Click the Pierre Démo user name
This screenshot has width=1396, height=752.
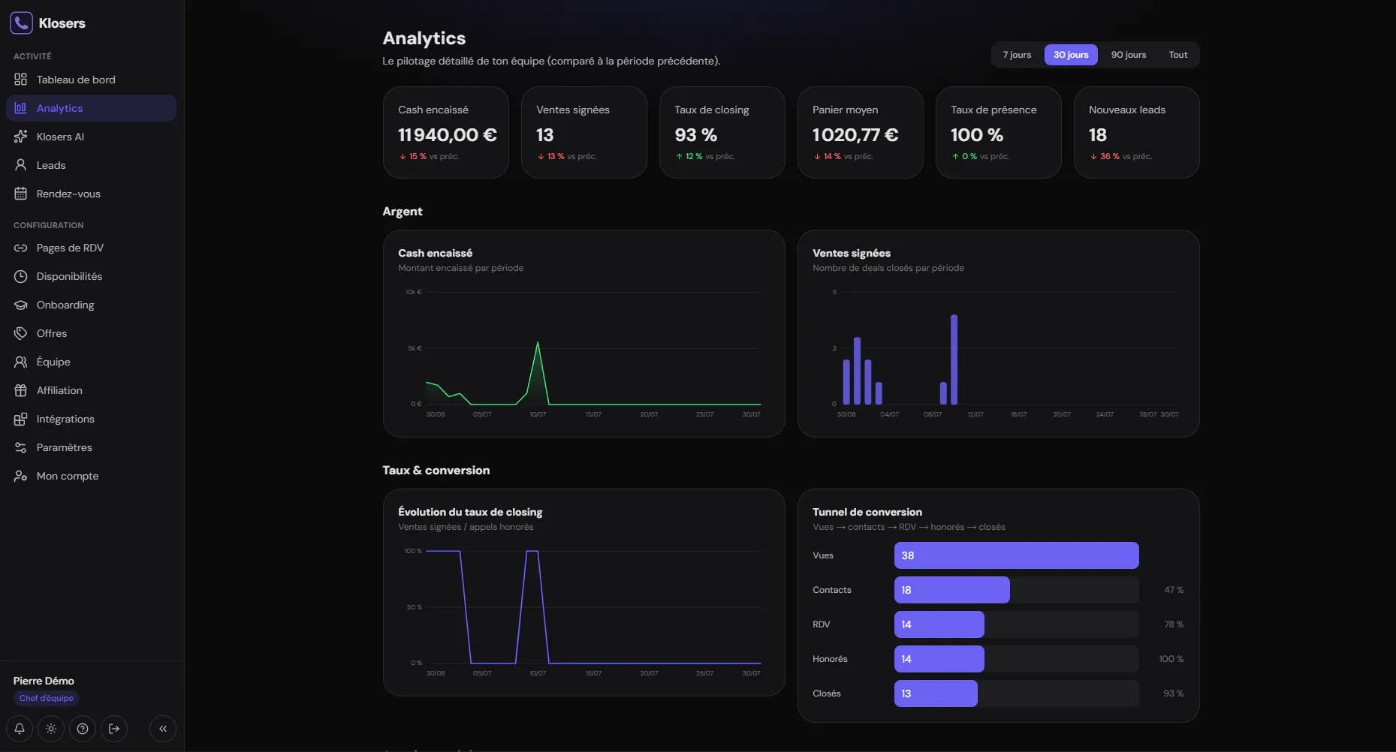coord(44,681)
